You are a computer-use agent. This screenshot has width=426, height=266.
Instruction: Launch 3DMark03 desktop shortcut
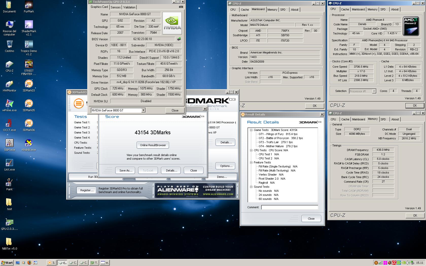click(29, 86)
